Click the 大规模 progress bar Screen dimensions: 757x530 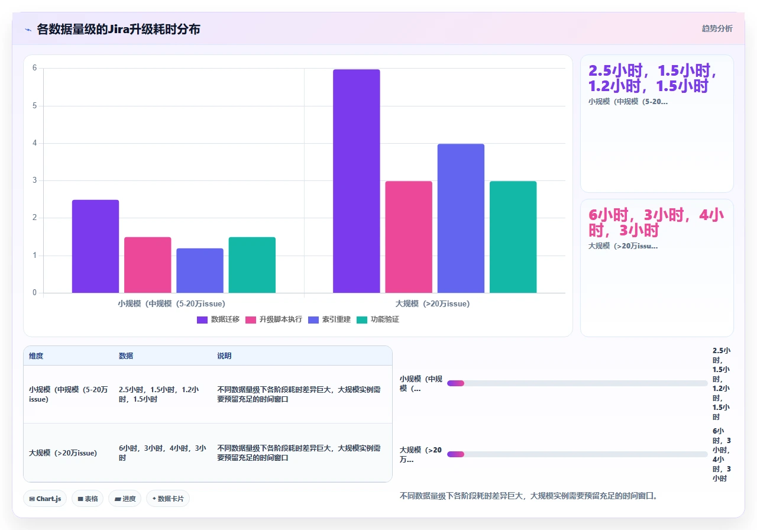[577, 454]
